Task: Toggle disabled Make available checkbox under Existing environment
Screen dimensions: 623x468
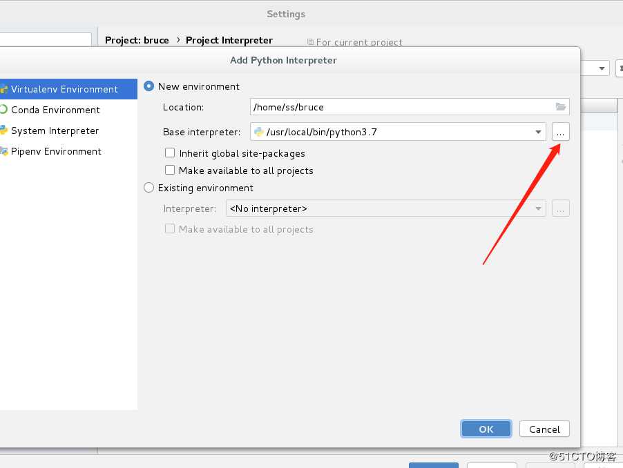Action: click(x=170, y=228)
